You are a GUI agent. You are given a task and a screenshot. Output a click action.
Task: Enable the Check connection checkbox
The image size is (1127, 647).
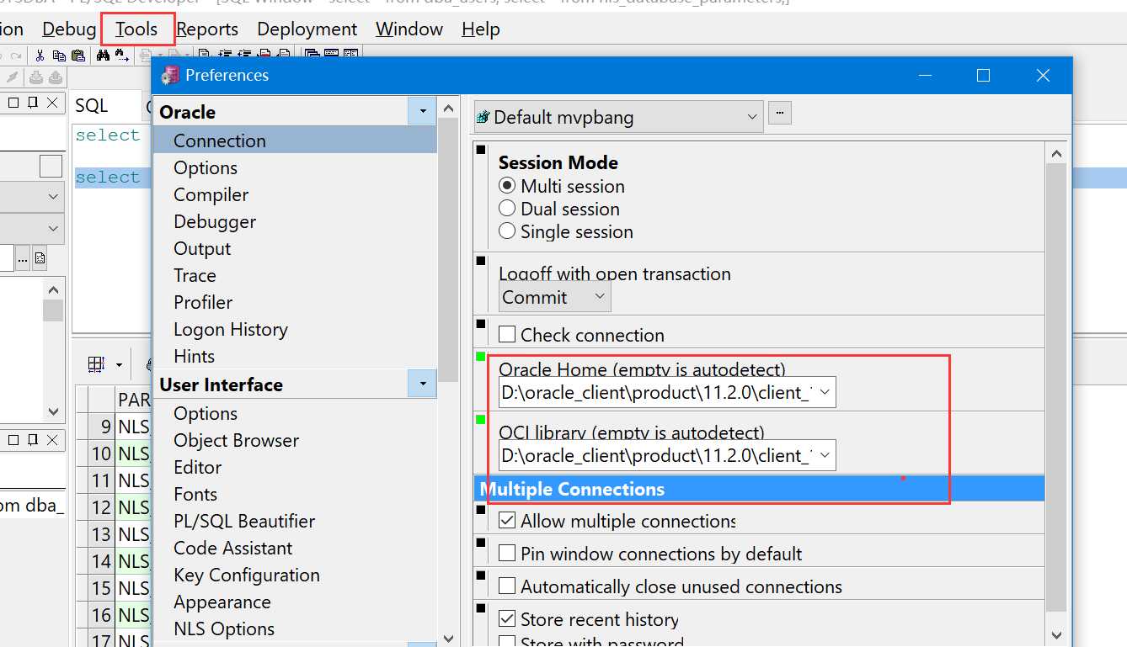pyautogui.click(x=507, y=335)
